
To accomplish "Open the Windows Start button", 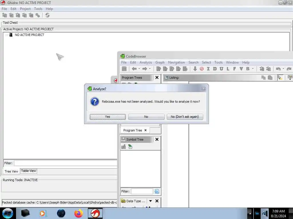I will [x=8, y=213].
